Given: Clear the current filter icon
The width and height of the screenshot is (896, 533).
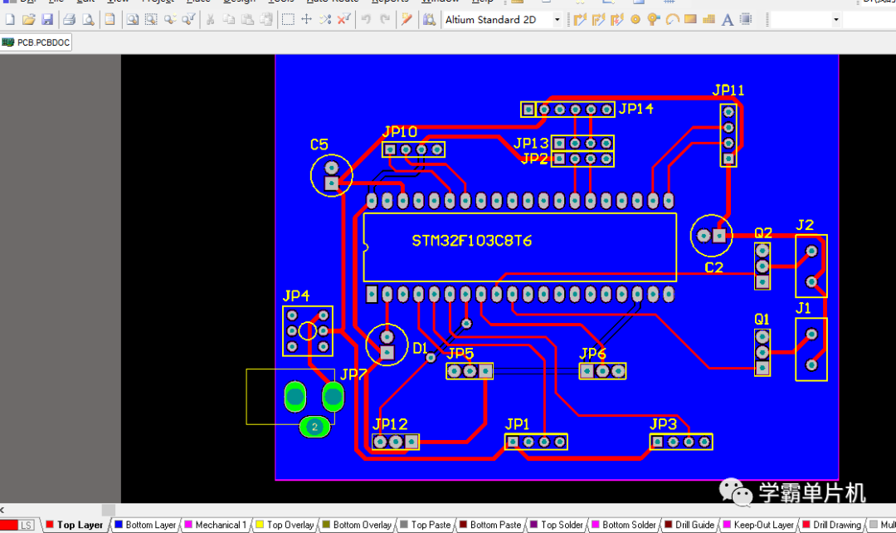Looking at the screenshot, I should coord(343,20).
